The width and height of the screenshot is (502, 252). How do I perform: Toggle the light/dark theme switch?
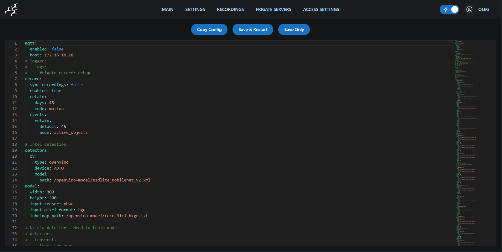tap(449, 9)
